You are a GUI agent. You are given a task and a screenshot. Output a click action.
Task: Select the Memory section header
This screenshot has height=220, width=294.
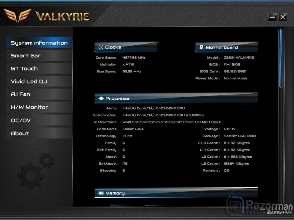176,193
